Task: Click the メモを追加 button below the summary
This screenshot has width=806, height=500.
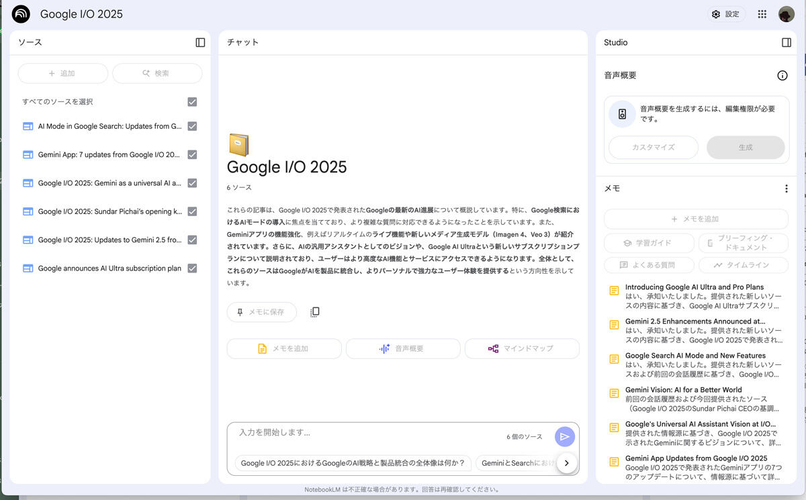Action: 284,348
